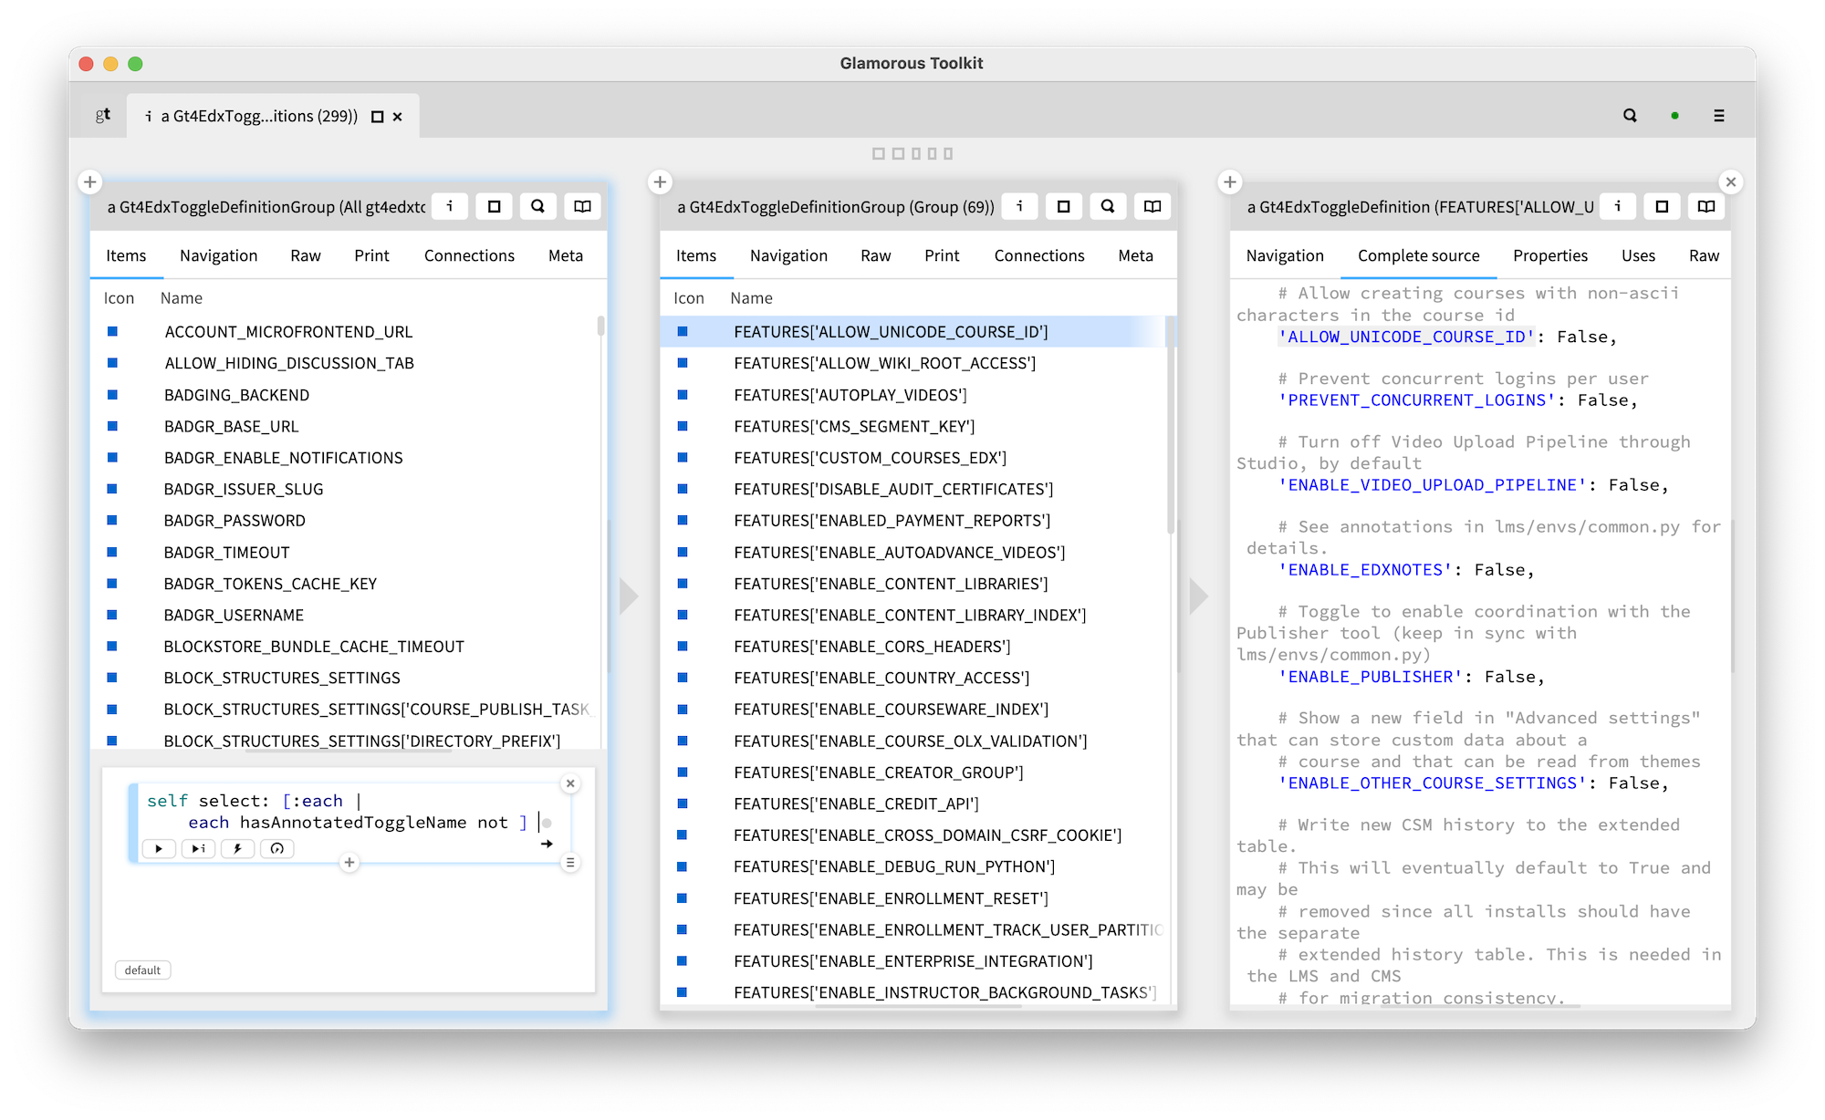Viewport: 1825px width, 1120px height.
Task: Add new snippet with plus below code
Action: pos(349,862)
